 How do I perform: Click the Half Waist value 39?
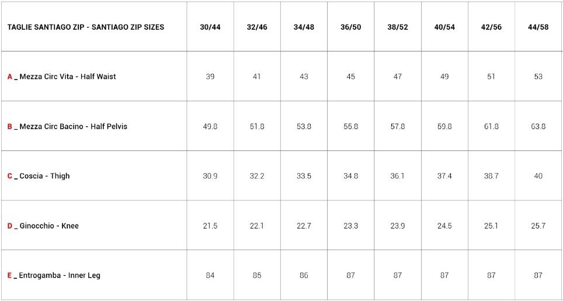(x=210, y=77)
